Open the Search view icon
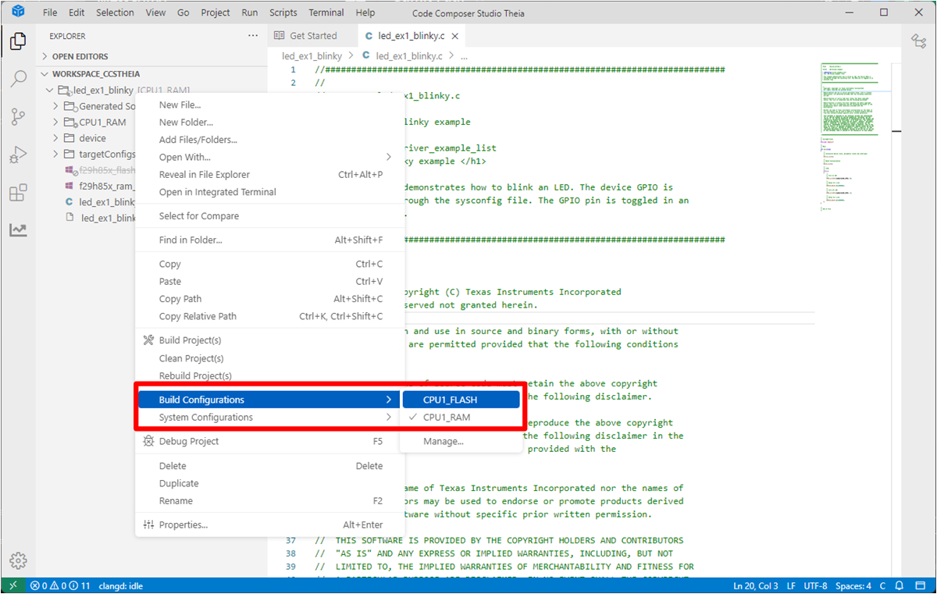This screenshot has height=594, width=937. click(18, 79)
